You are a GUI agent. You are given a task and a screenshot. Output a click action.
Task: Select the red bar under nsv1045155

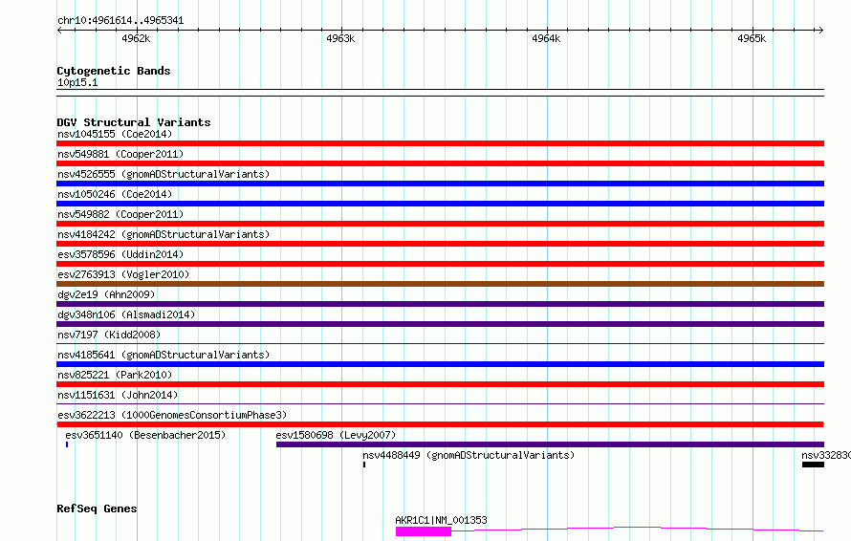pyautogui.click(x=440, y=143)
